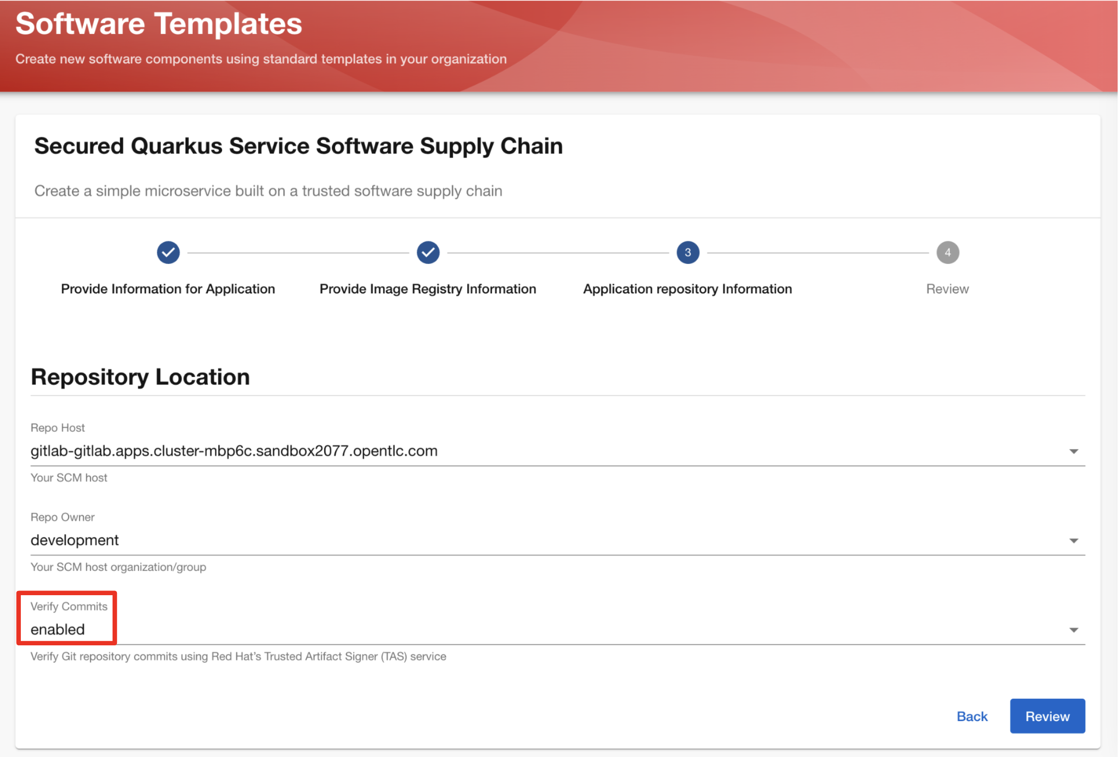This screenshot has width=1119, height=757.
Task: Go to Provide Information for Application step
Action: pos(168,289)
